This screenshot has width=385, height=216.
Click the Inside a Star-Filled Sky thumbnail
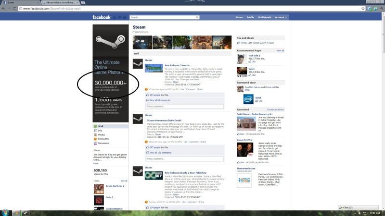(x=154, y=176)
